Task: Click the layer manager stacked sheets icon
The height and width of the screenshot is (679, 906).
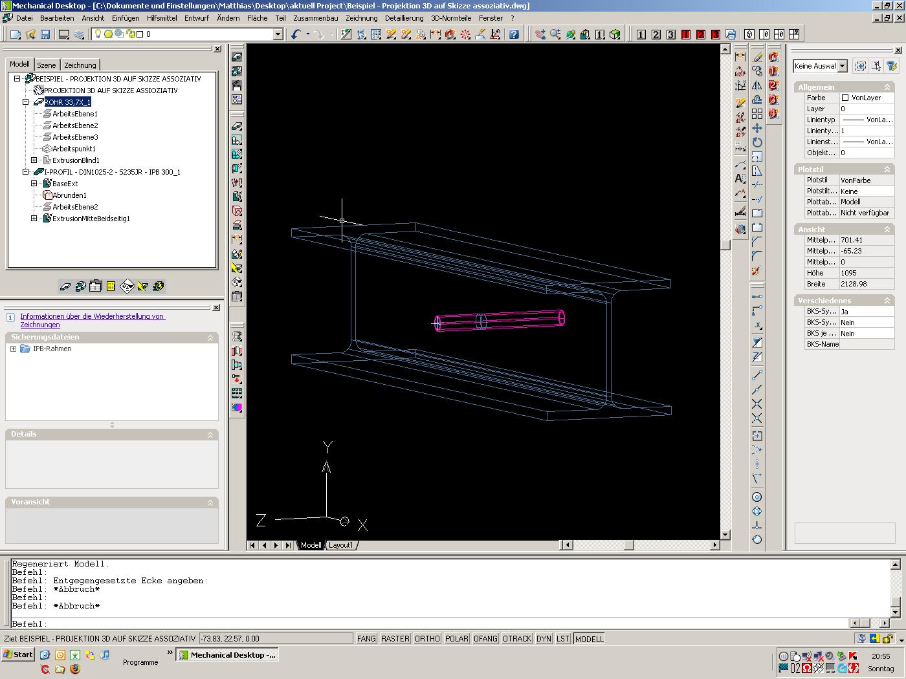Action: click(79, 34)
